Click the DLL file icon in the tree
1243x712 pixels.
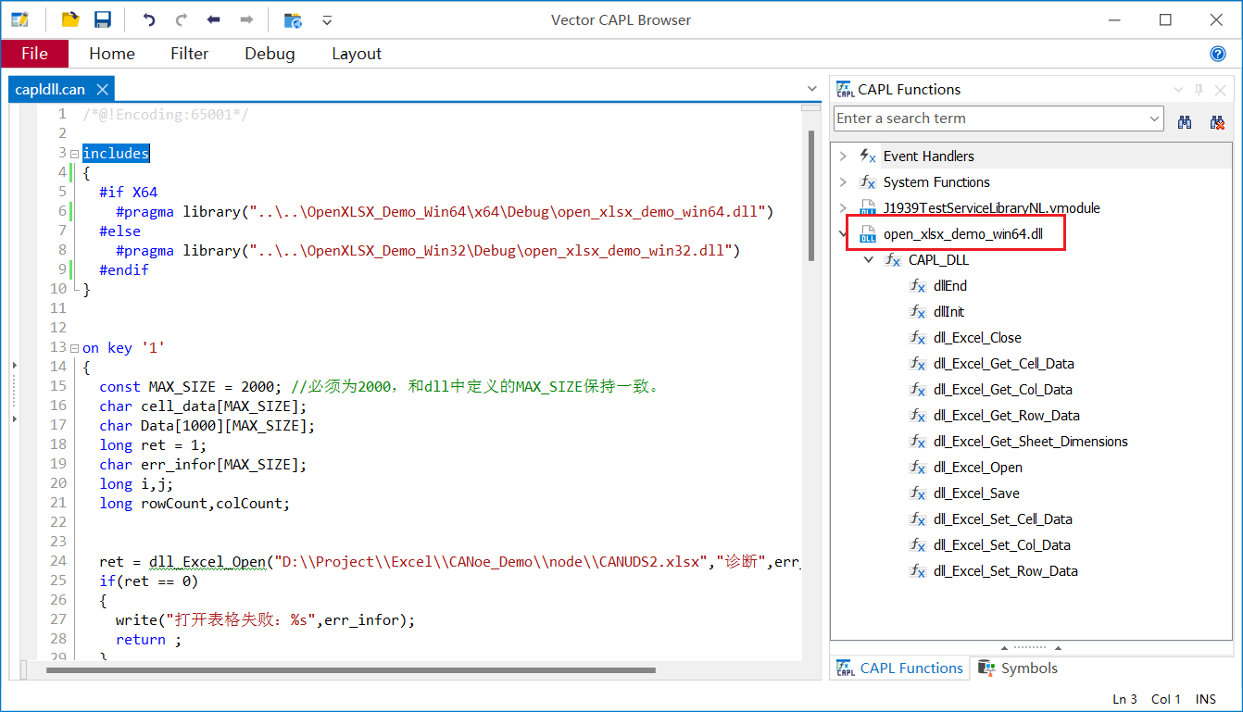(868, 234)
